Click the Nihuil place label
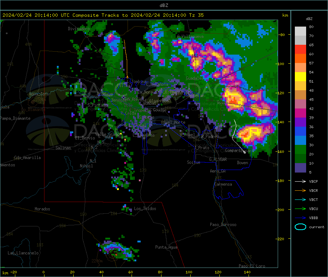 (86, 166)
